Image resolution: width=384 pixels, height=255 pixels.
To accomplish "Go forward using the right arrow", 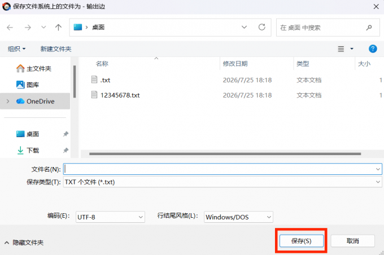I will (28, 28).
